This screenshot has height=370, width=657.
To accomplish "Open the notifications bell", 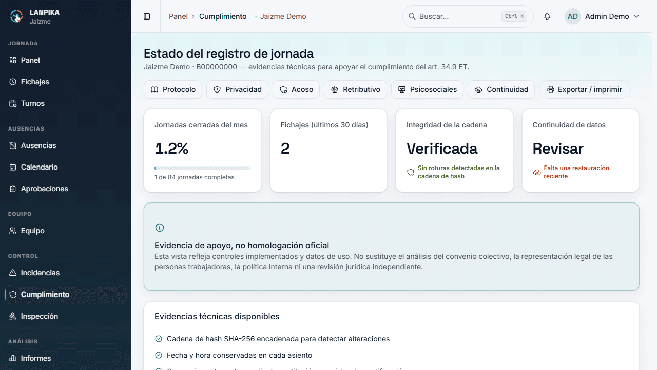I will tap(547, 16).
